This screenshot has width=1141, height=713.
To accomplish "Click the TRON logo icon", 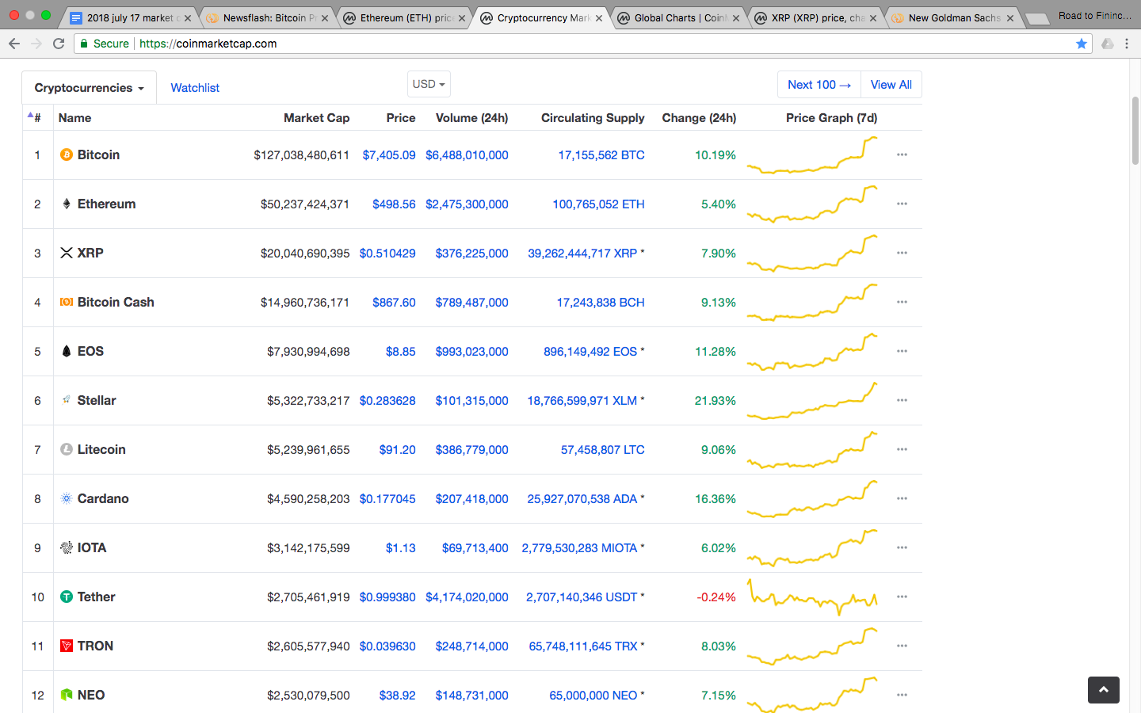I will [67, 646].
